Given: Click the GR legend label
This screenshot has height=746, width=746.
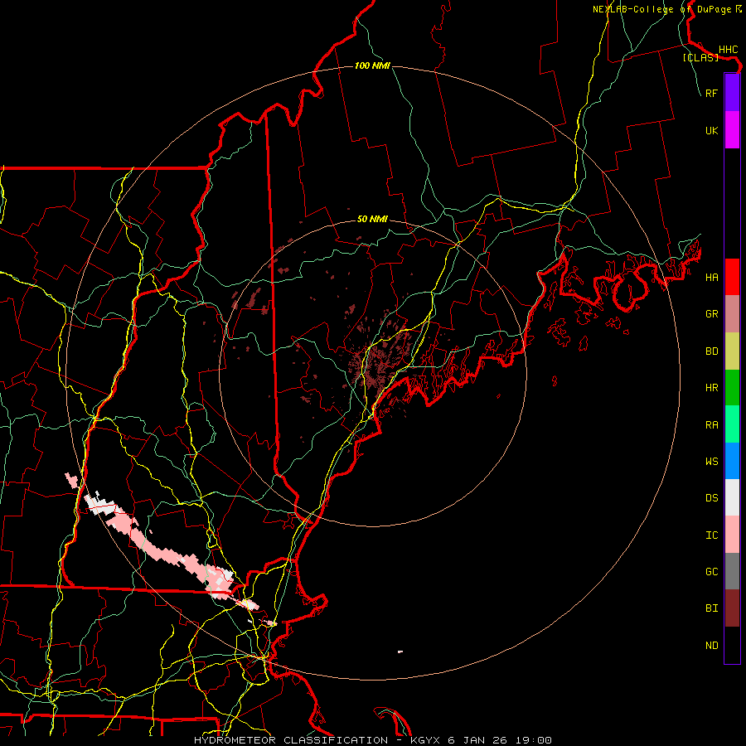Looking at the screenshot, I should click(x=711, y=314).
